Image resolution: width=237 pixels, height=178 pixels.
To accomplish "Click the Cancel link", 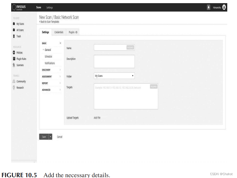I will coord(60,137).
